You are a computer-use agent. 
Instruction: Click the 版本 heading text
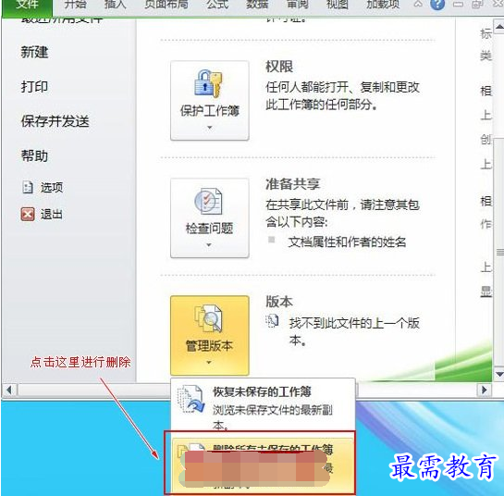tap(279, 302)
